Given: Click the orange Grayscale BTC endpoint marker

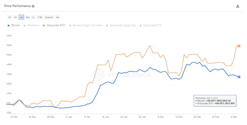Looking at the screenshot, I should click(239, 46).
